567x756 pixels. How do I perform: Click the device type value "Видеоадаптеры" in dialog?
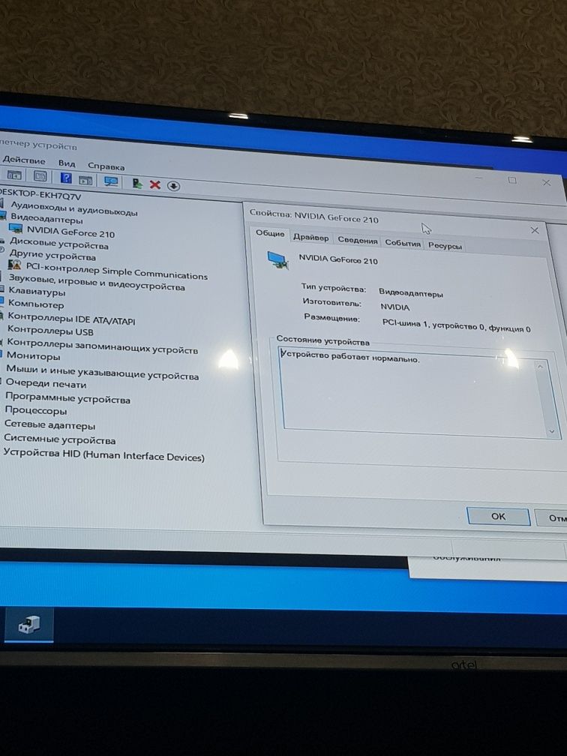(x=411, y=292)
